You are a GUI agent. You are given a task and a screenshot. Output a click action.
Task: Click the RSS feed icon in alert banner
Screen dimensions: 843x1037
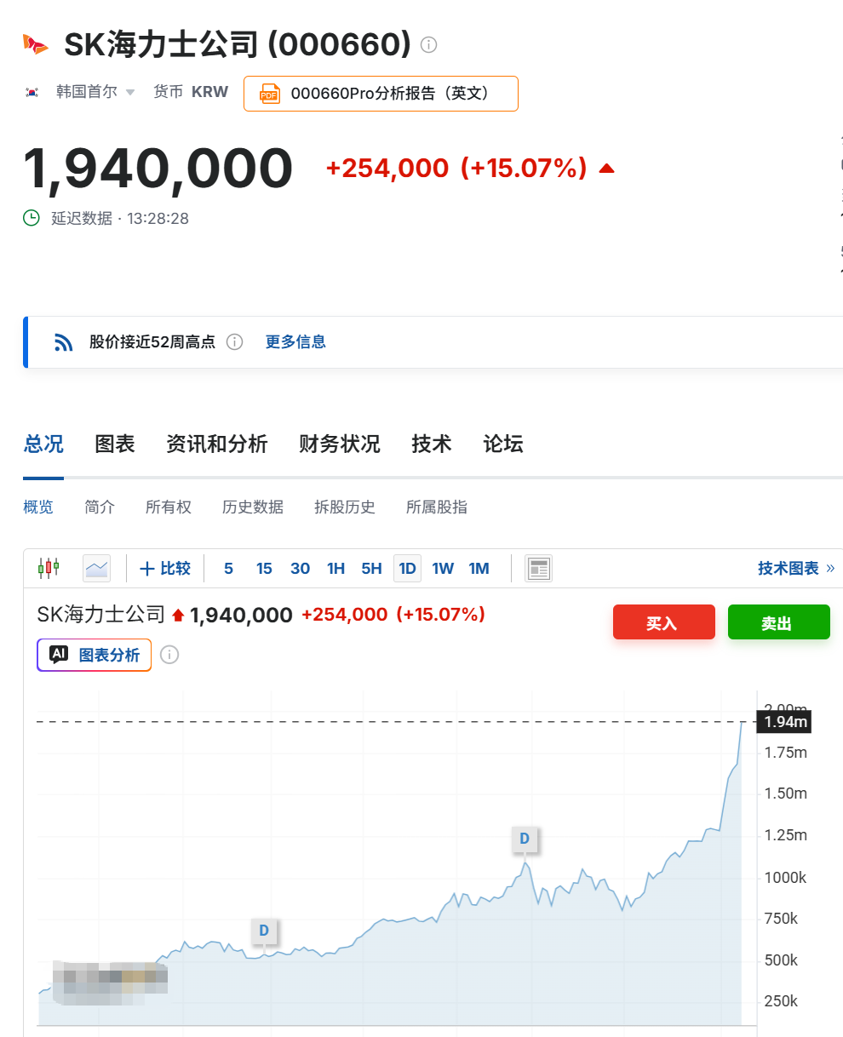[64, 342]
